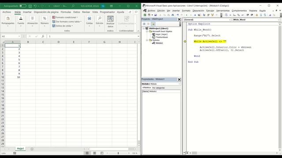Open Dar formato como tabla dropdown
The height and width of the screenshot is (158, 282).
(67, 22)
